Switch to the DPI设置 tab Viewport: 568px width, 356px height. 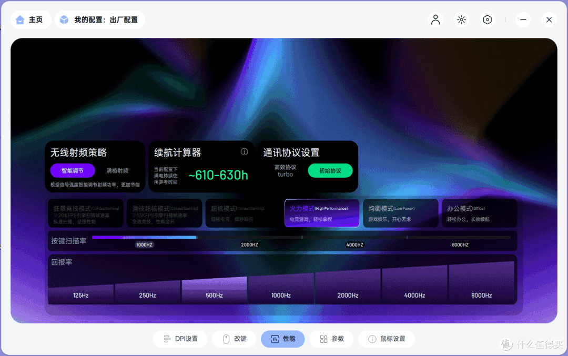coord(180,339)
